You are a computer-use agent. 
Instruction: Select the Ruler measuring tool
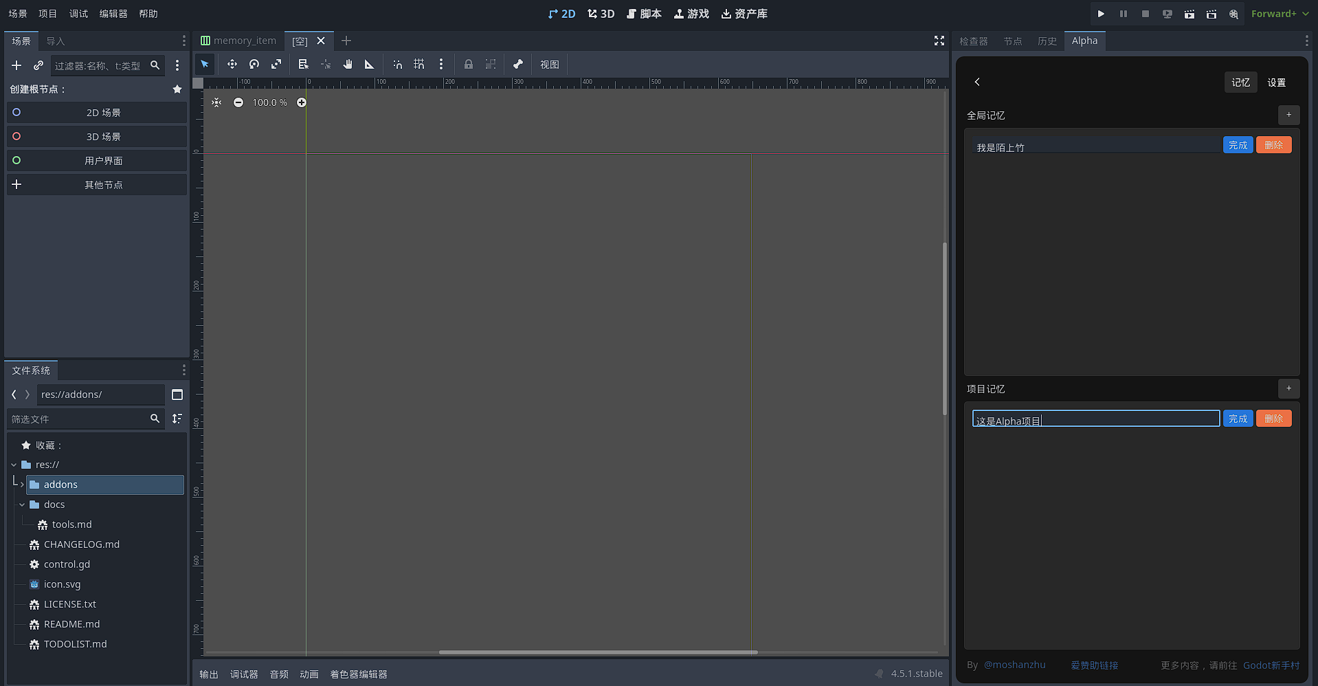(370, 65)
